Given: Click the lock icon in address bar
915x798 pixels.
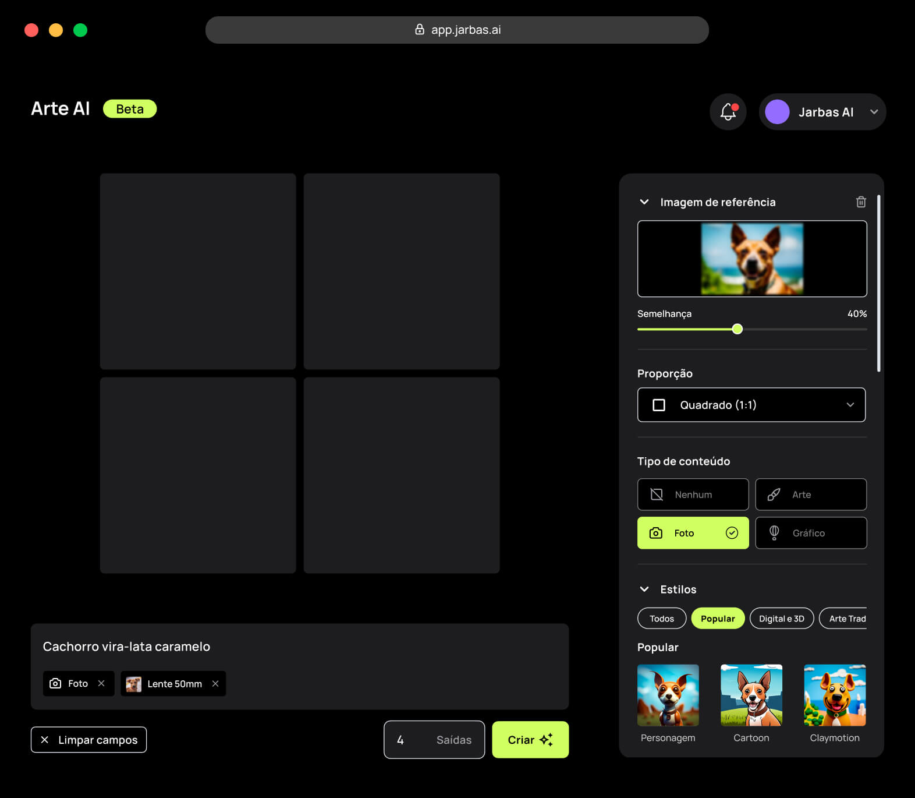Looking at the screenshot, I should click(419, 30).
